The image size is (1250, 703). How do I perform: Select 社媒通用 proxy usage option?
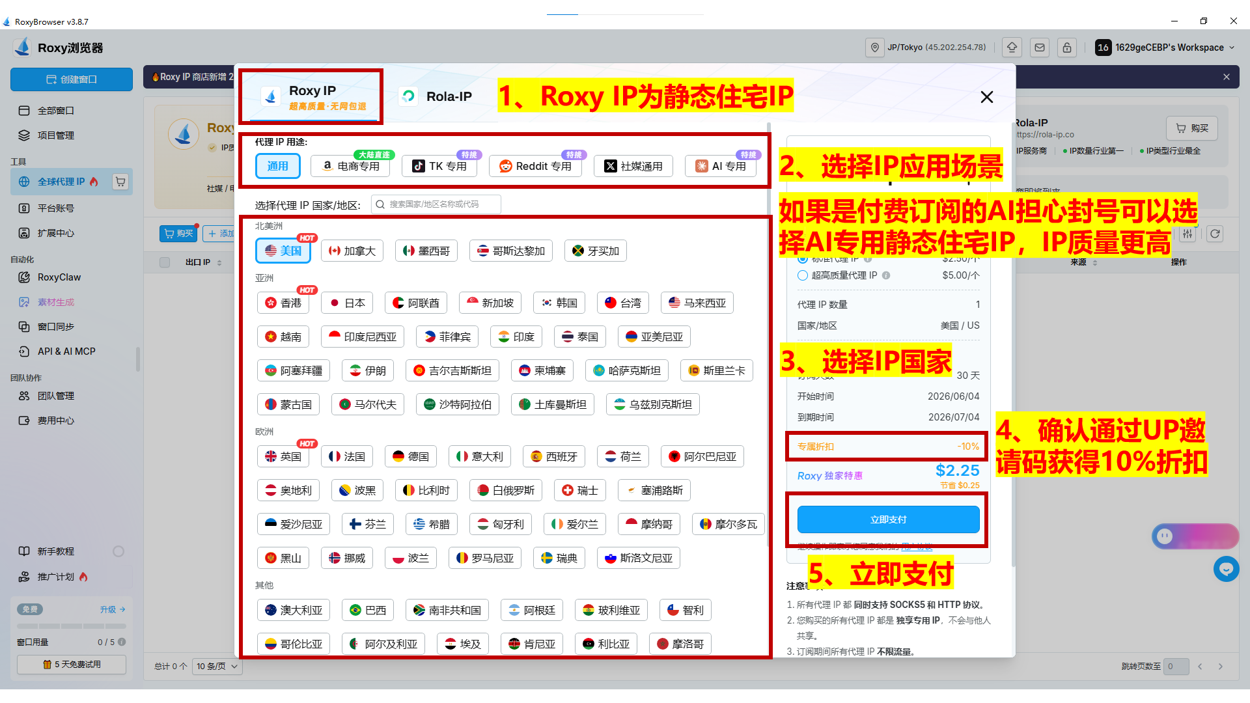tap(633, 166)
